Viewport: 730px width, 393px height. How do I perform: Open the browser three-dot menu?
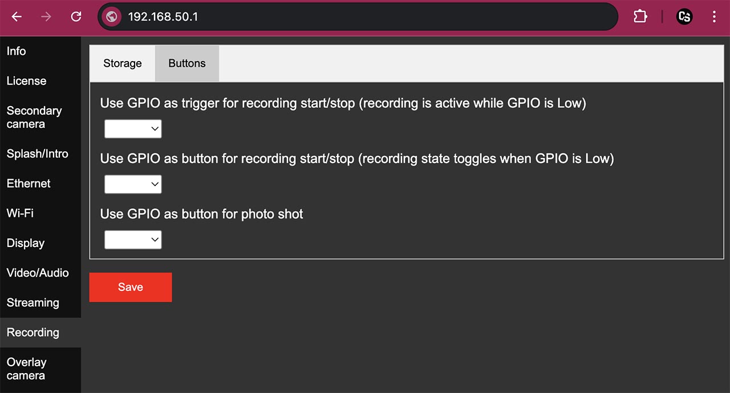pyautogui.click(x=714, y=17)
